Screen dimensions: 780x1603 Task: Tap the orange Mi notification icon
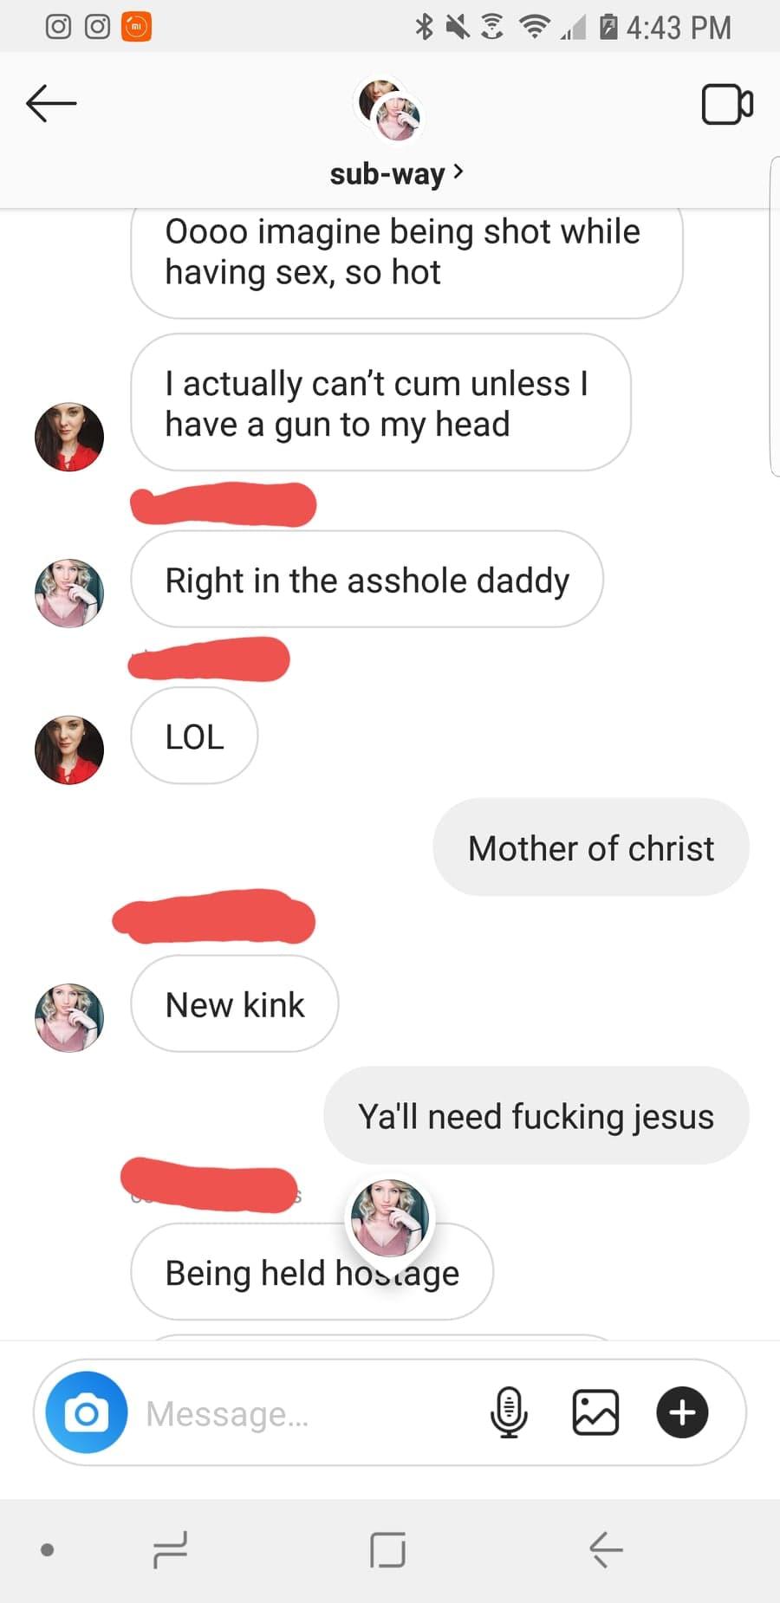136,27
